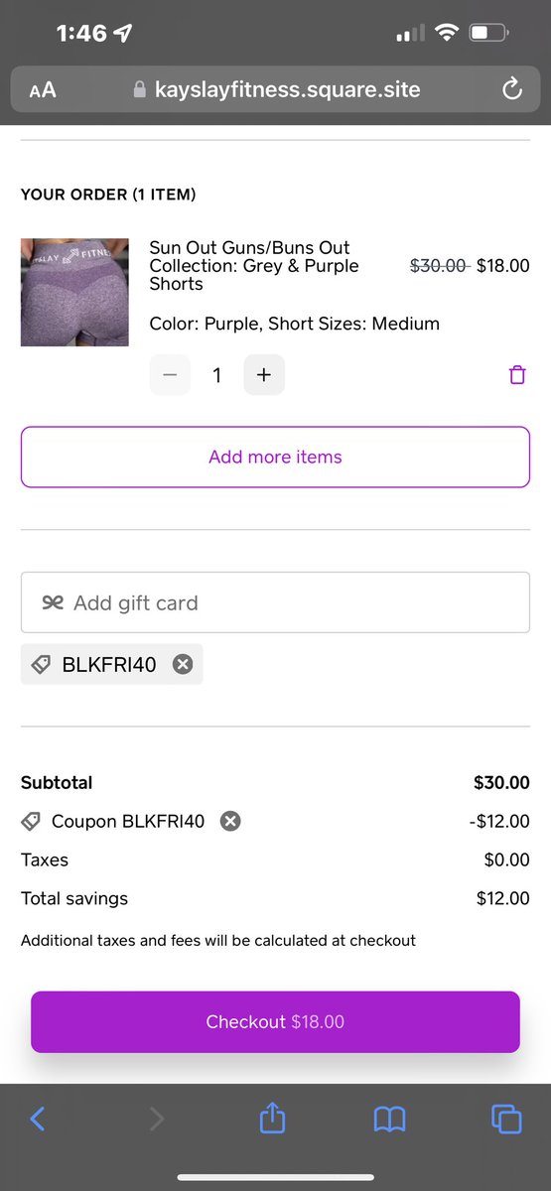Remove Coupon BLKFRI40 in the order summary
Image resolution: width=551 pixels, height=1191 pixels.
click(230, 821)
